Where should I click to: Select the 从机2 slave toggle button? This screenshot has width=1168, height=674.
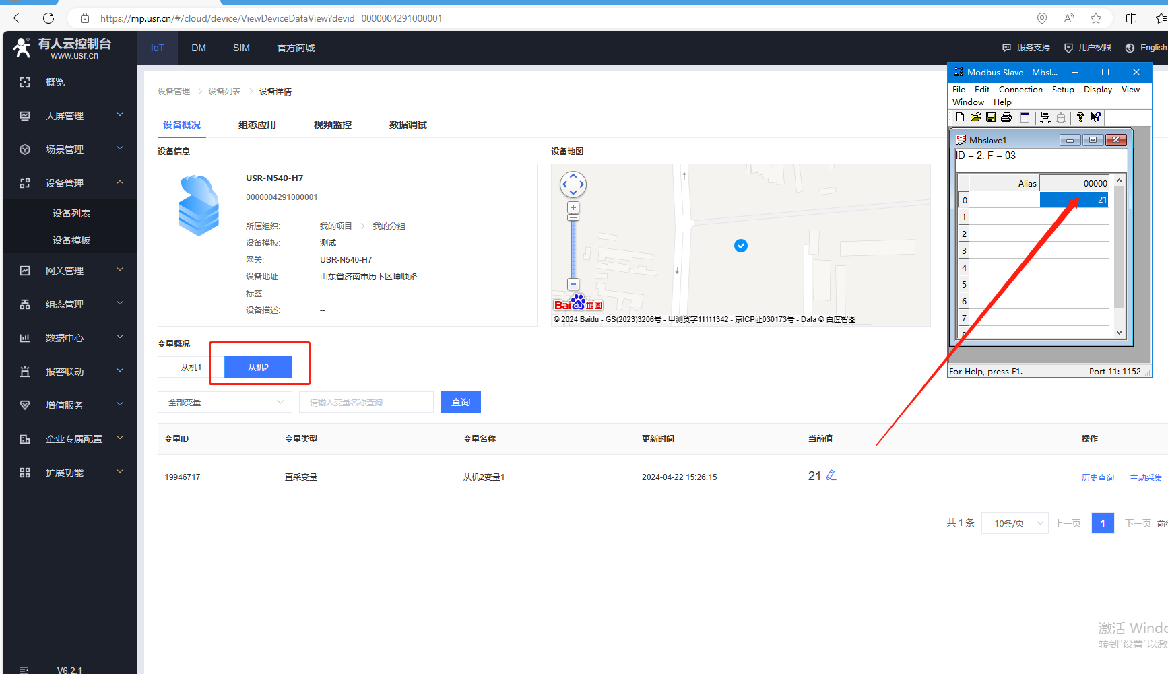(x=258, y=367)
